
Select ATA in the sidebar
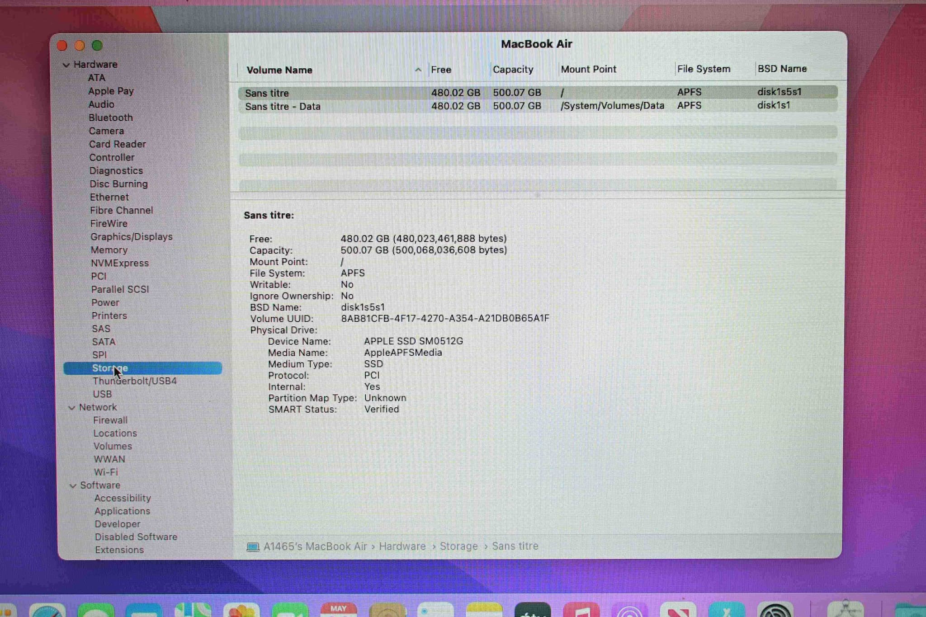click(97, 78)
